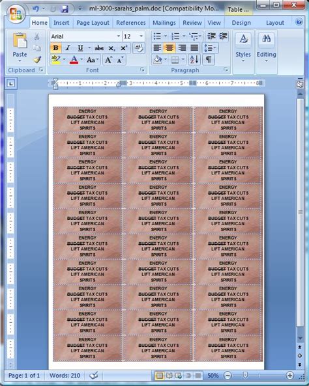Expand the font size 12 dropdown
This screenshot has height=386, width=309.
[x=141, y=36]
